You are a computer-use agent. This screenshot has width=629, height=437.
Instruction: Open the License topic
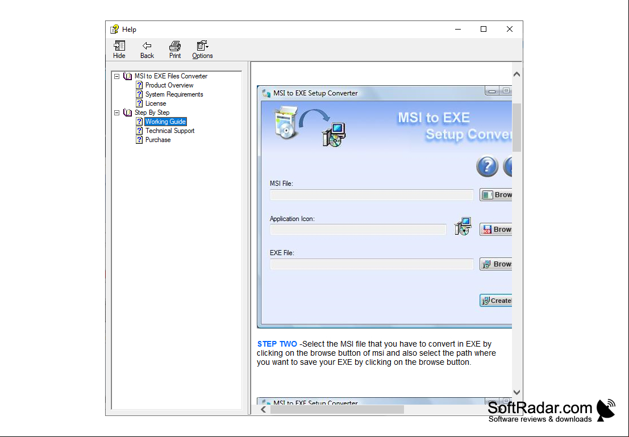click(x=156, y=103)
